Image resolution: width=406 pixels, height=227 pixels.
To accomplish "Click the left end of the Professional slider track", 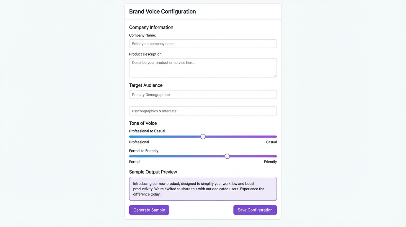I will tap(130, 136).
